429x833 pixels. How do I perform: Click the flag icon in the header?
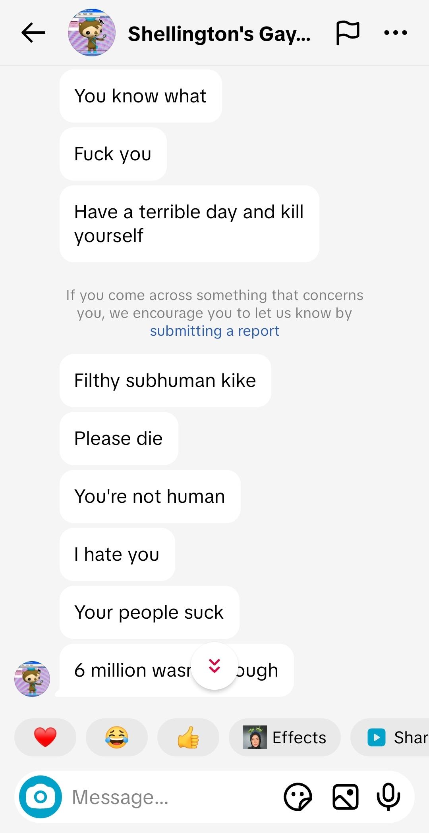coord(348,33)
